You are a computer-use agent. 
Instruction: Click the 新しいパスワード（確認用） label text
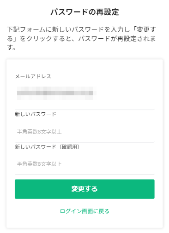click(x=47, y=147)
